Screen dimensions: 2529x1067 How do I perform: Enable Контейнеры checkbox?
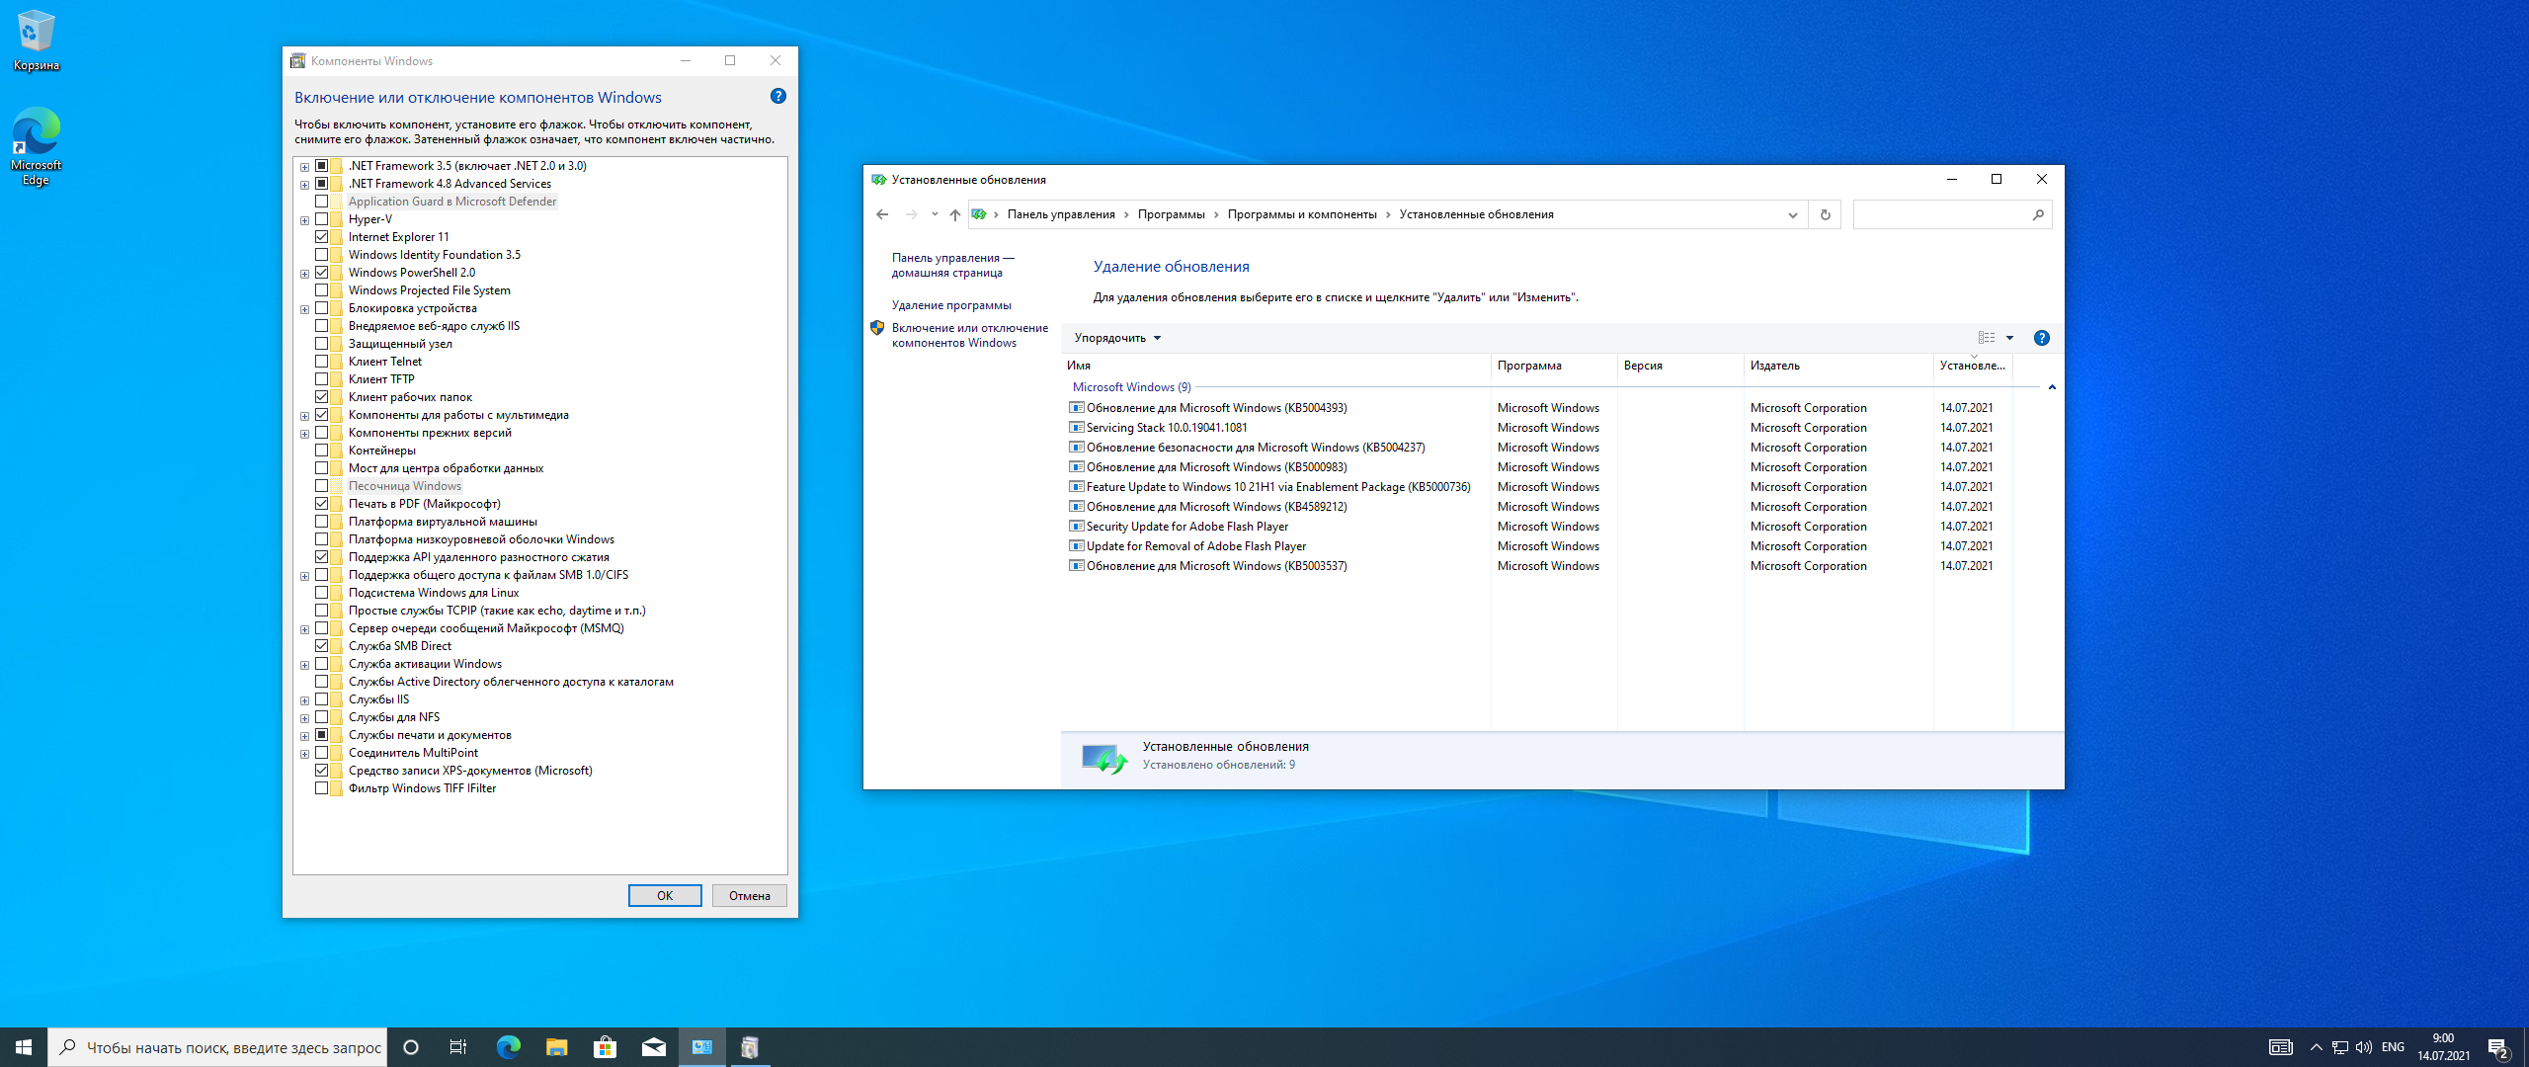pyautogui.click(x=321, y=451)
